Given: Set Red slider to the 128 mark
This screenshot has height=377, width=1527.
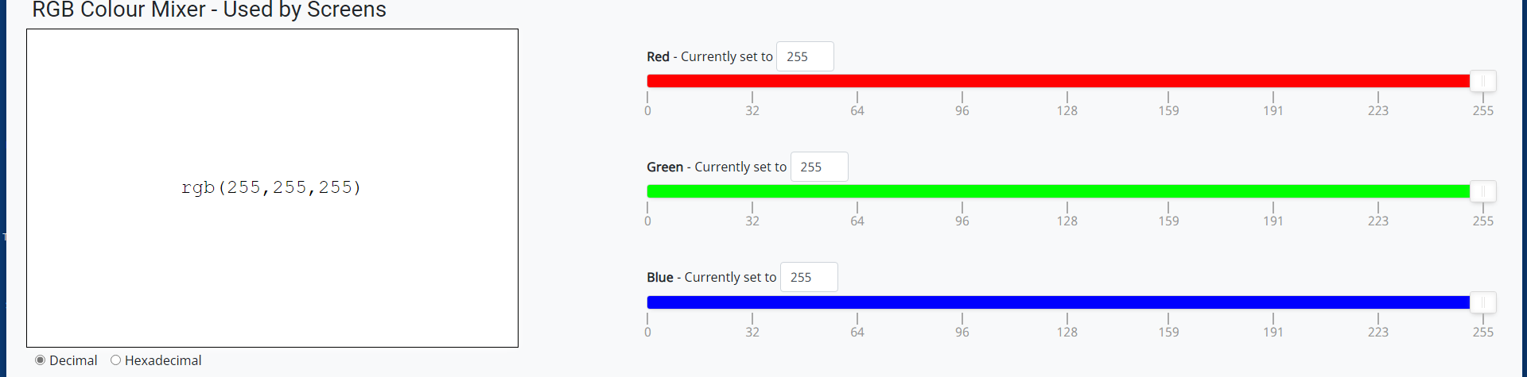Looking at the screenshot, I should (x=1067, y=81).
